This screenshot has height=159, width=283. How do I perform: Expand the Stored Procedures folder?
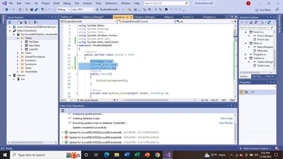pos(18,57)
